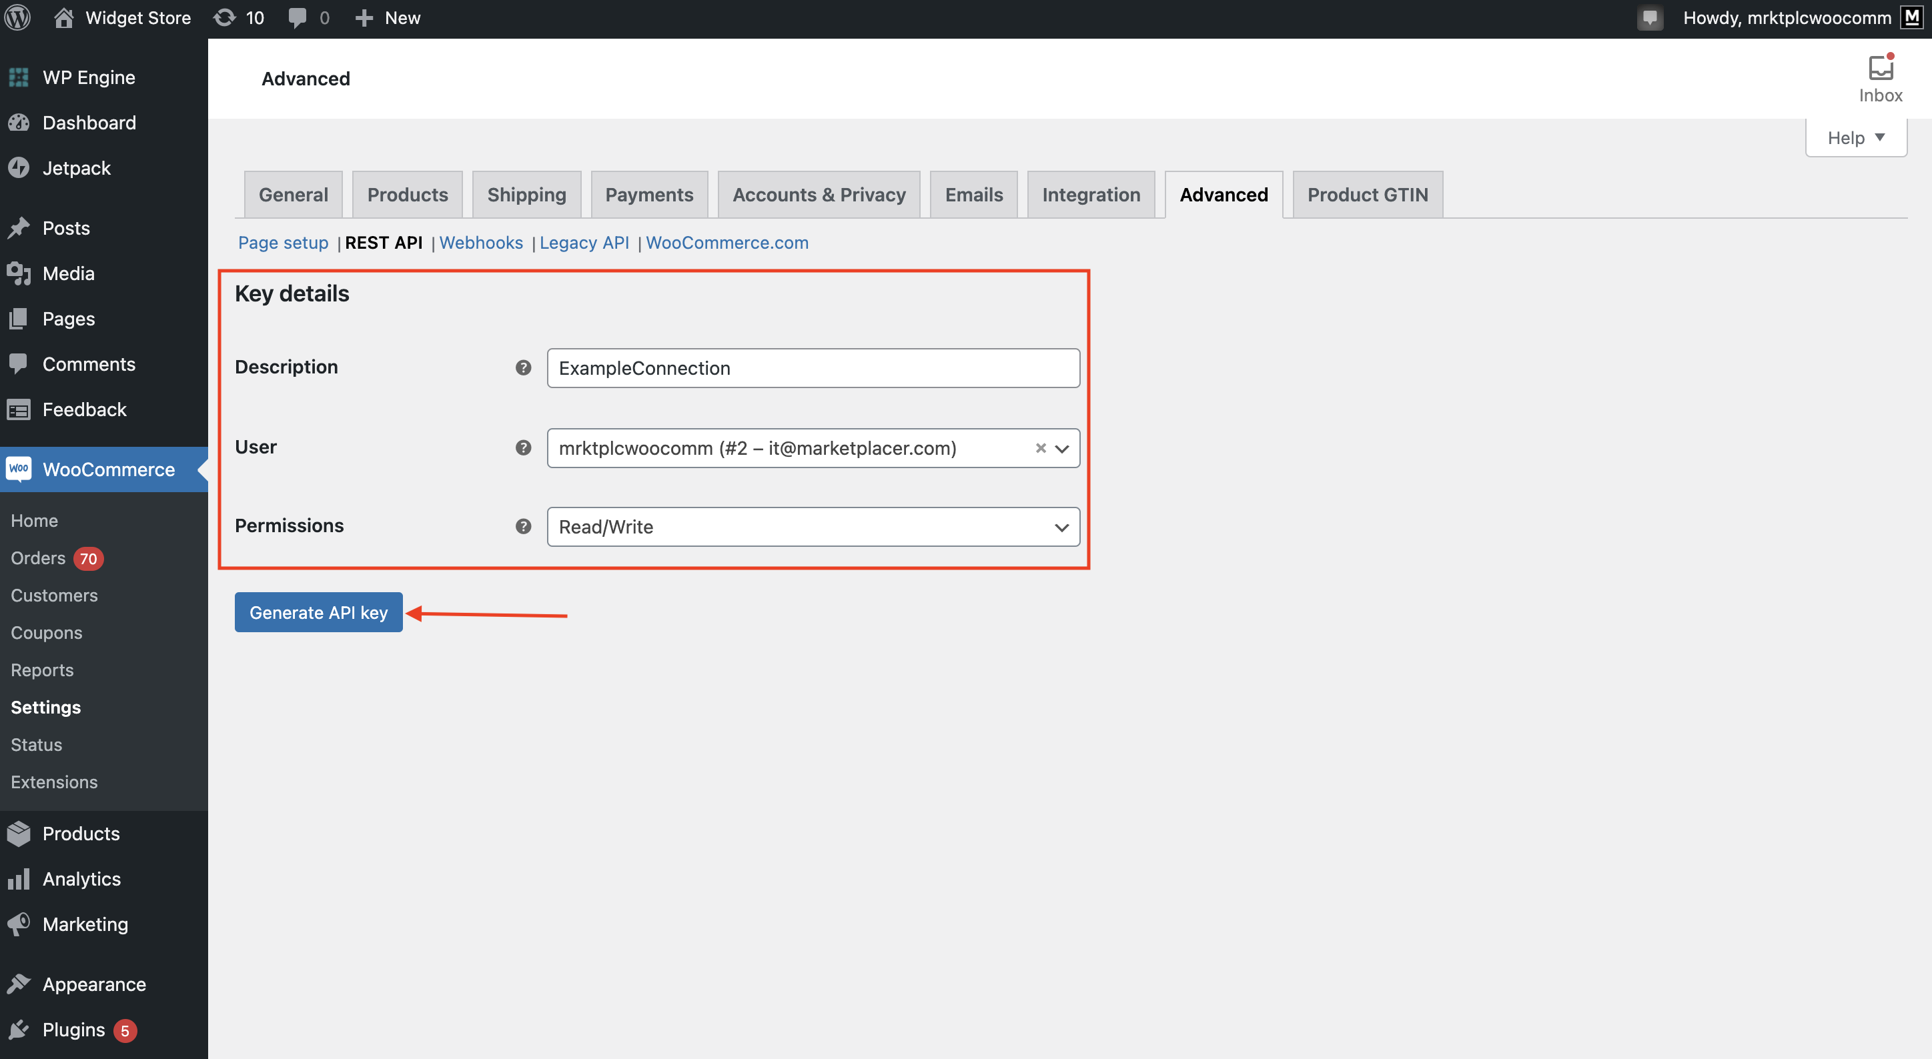The image size is (1932, 1059).
Task: Open the Product GTIN tab
Action: (x=1367, y=195)
